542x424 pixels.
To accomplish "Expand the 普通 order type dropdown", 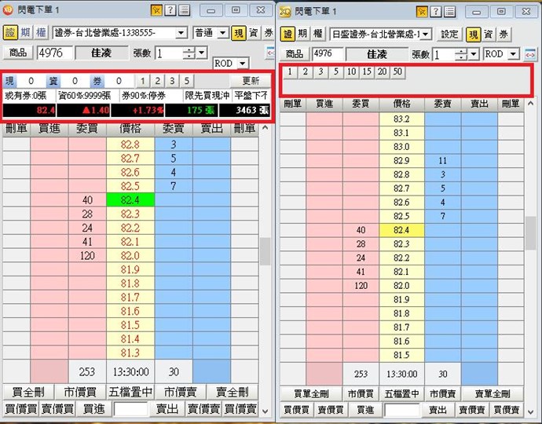I will pos(211,33).
